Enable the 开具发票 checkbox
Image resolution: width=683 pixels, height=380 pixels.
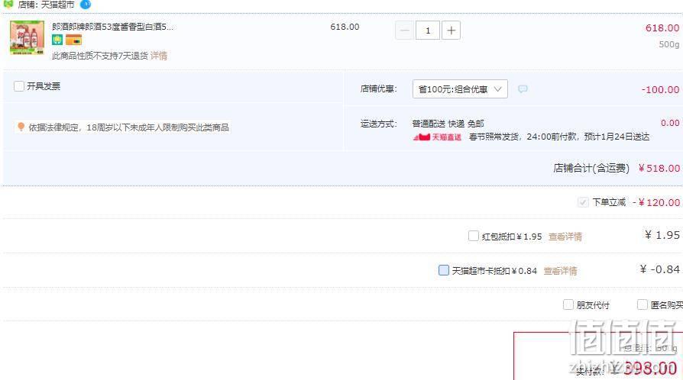click(19, 86)
